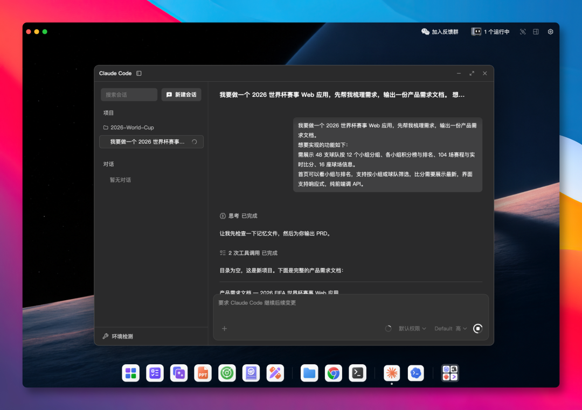Click the text 目录为空，这是新项目
The image size is (582, 410).
coord(246,270)
